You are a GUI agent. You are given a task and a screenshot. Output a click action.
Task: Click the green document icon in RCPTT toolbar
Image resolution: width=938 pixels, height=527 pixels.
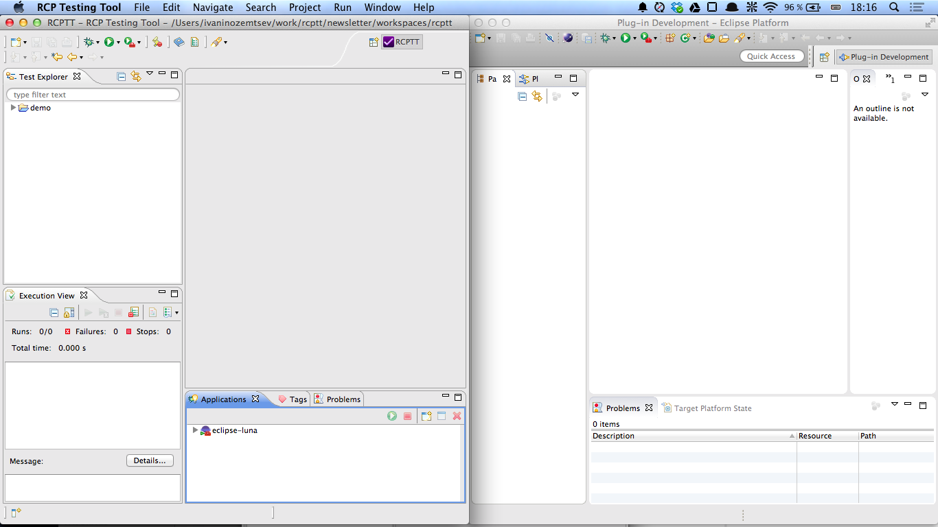pos(195,42)
